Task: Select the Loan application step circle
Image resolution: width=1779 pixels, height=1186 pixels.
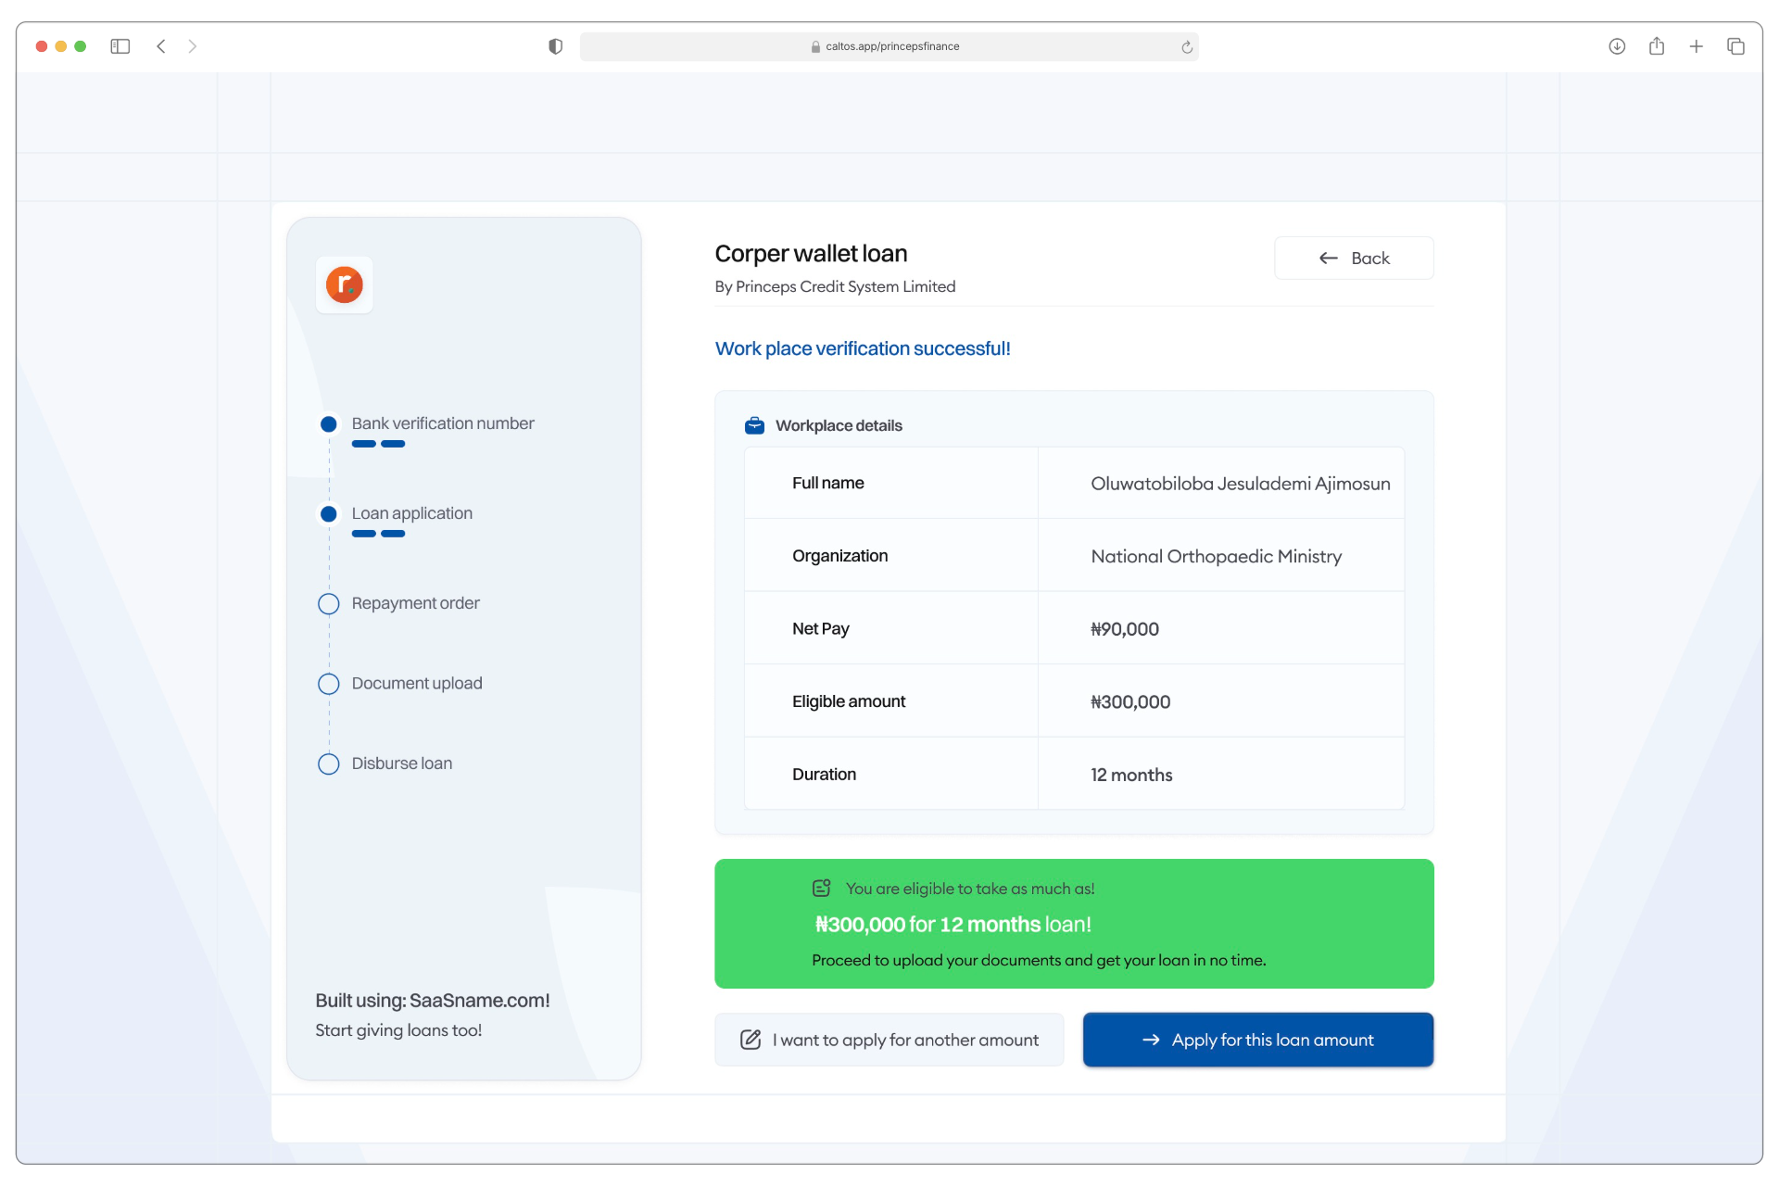Action: coord(329,513)
